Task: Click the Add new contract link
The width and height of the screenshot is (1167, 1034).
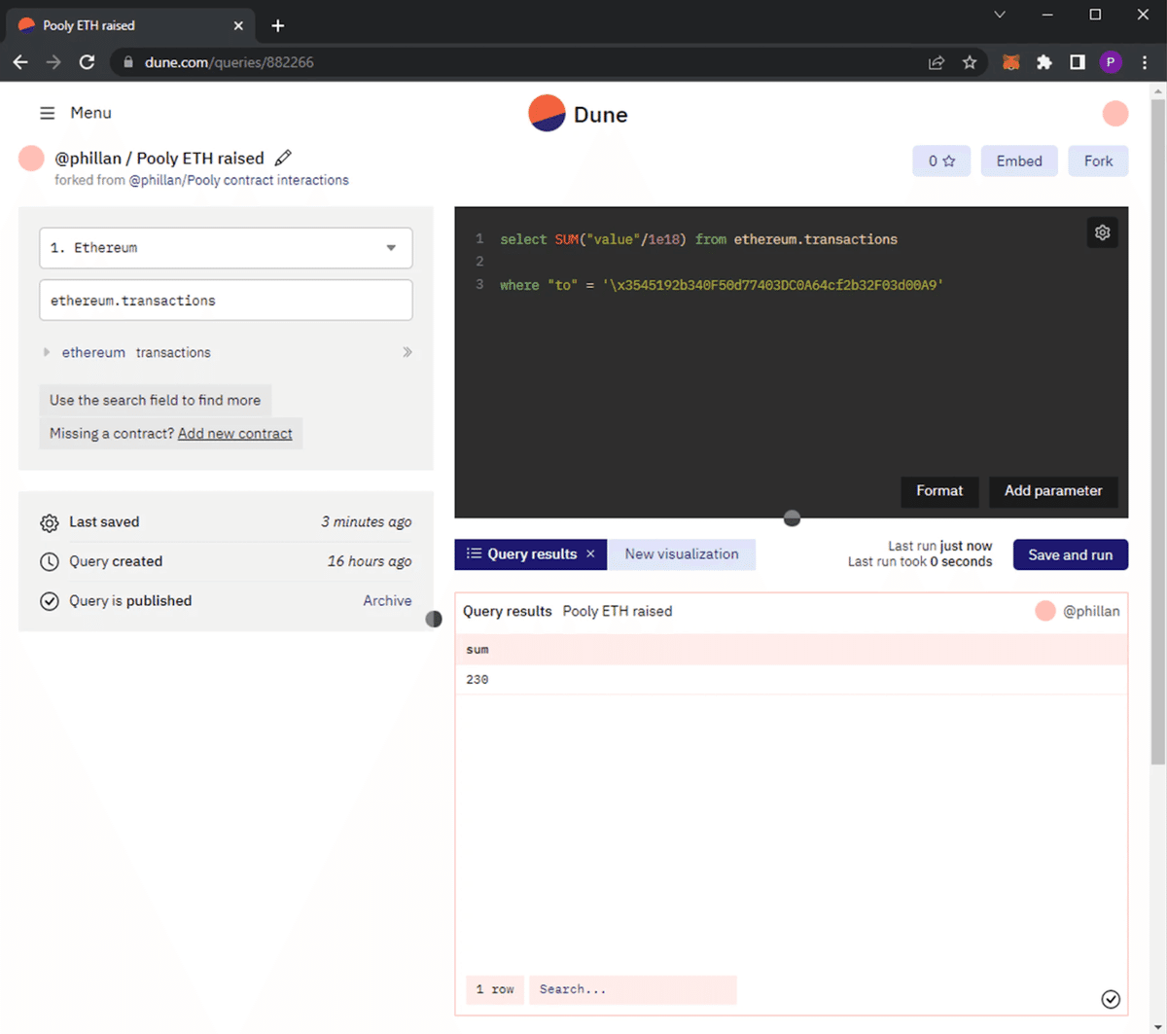Action: click(x=235, y=434)
